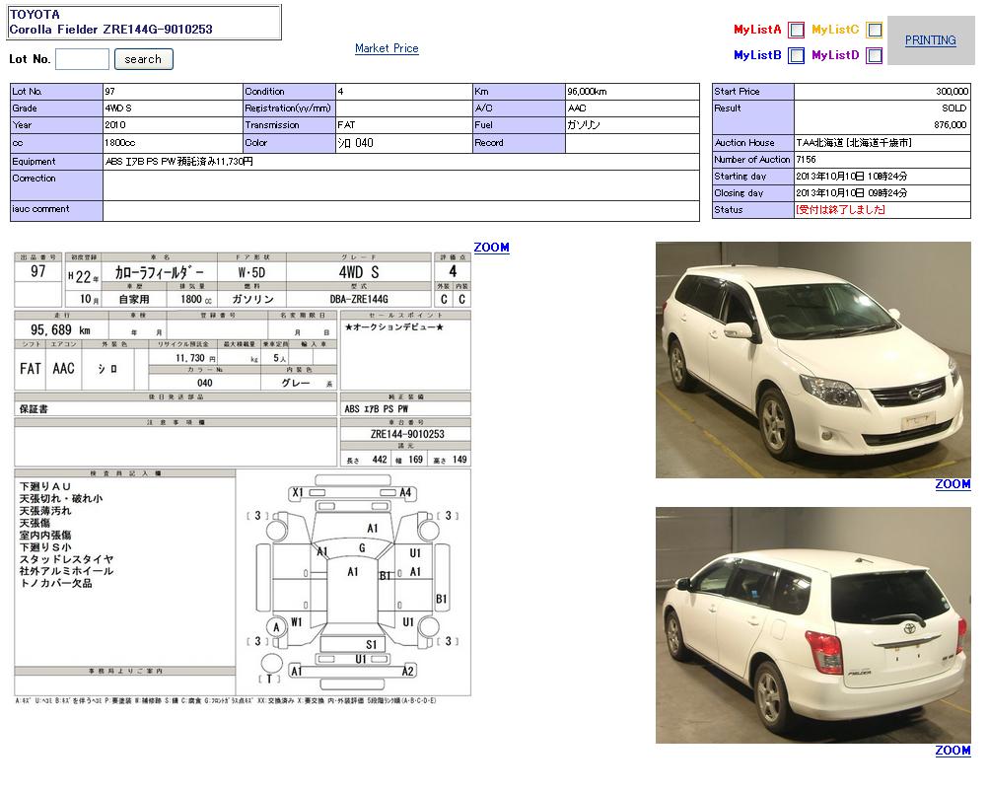Viewport: 988px width, 792px height.
Task: Open the front view car photo
Action: (812, 360)
